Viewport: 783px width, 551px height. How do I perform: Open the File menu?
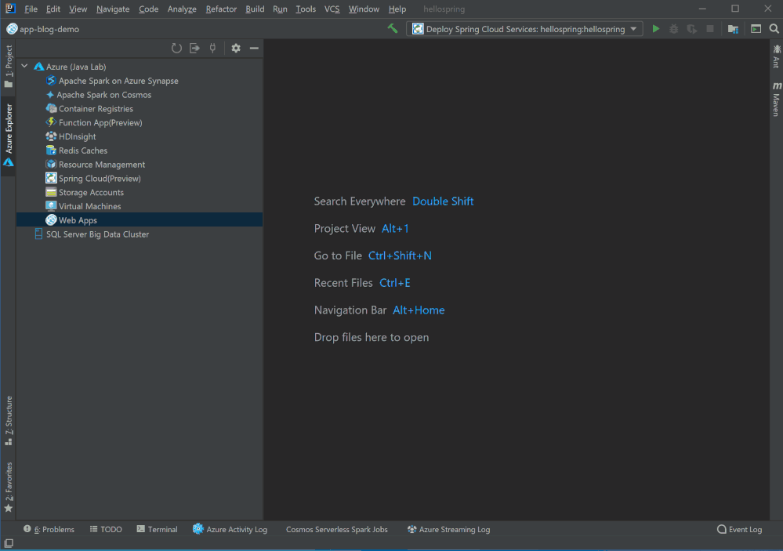tap(31, 9)
